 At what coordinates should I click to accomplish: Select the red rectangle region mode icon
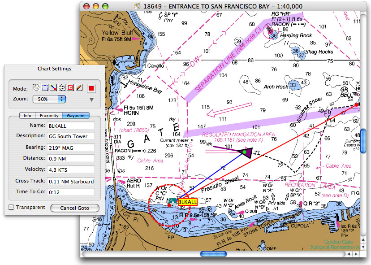coord(71,88)
